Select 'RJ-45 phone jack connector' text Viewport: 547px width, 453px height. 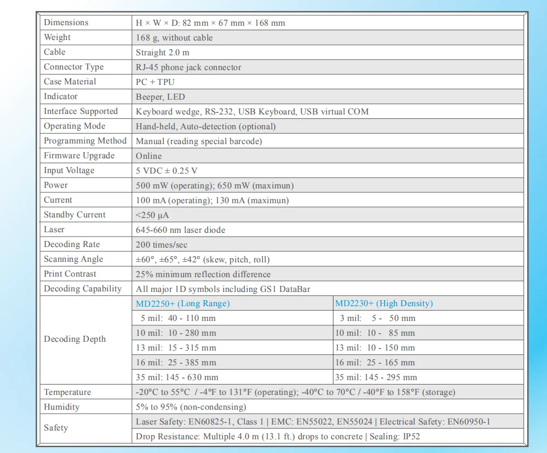click(x=188, y=67)
